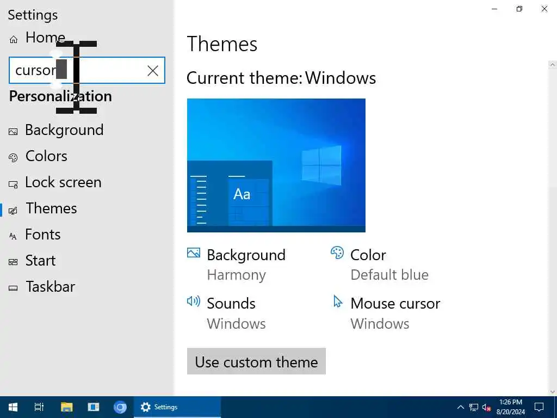Clear the search box text with X
Image resolution: width=557 pixels, height=418 pixels.
coord(153,70)
